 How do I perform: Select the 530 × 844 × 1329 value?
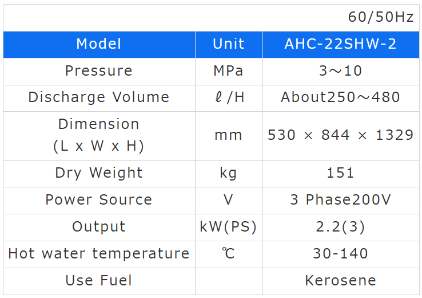pos(340,135)
